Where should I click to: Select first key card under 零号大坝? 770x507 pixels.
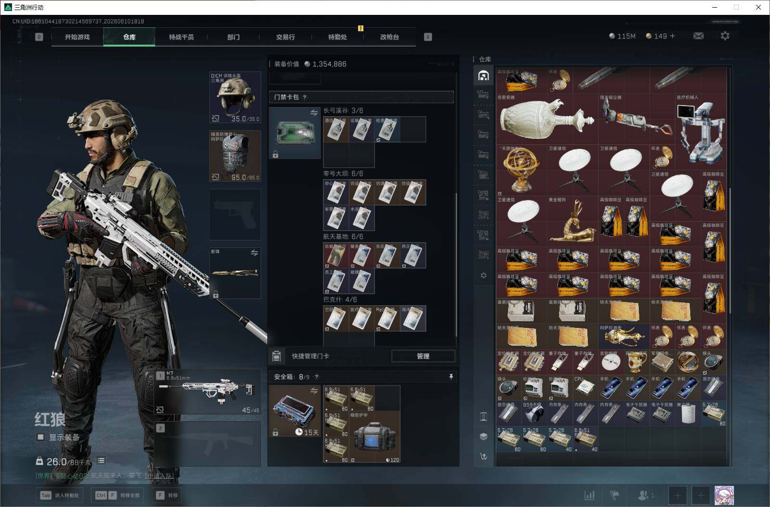point(336,192)
